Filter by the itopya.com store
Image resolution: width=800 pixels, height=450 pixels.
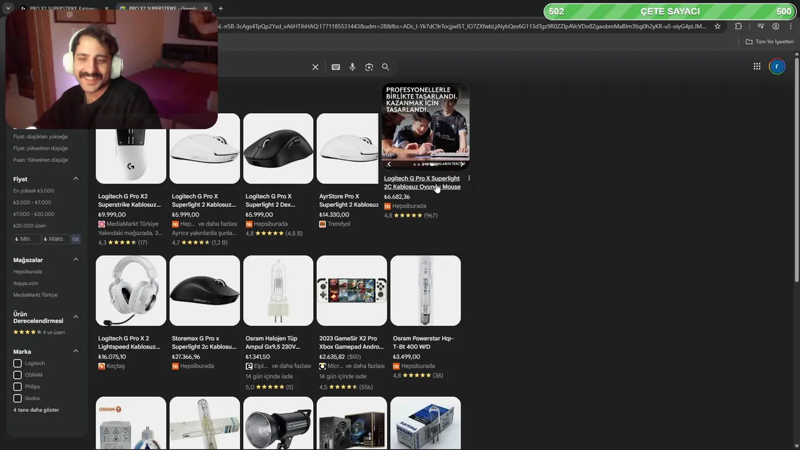[x=26, y=283]
